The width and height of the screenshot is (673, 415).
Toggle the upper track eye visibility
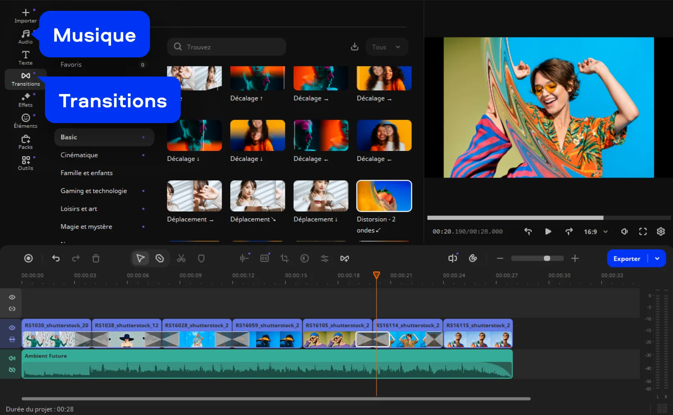point(12,297)
